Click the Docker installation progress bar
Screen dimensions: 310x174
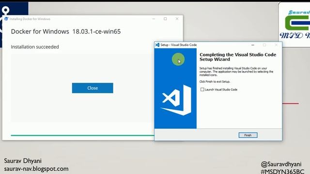click(x=82, y=135)
